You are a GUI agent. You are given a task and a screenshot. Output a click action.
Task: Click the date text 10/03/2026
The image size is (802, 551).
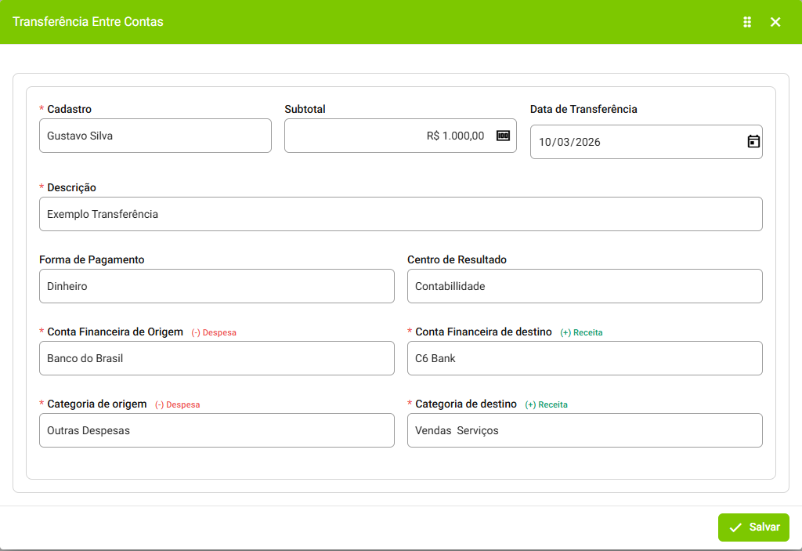(569, 143)
